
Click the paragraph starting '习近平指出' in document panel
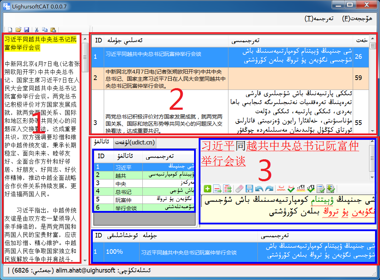click(41, 234)
